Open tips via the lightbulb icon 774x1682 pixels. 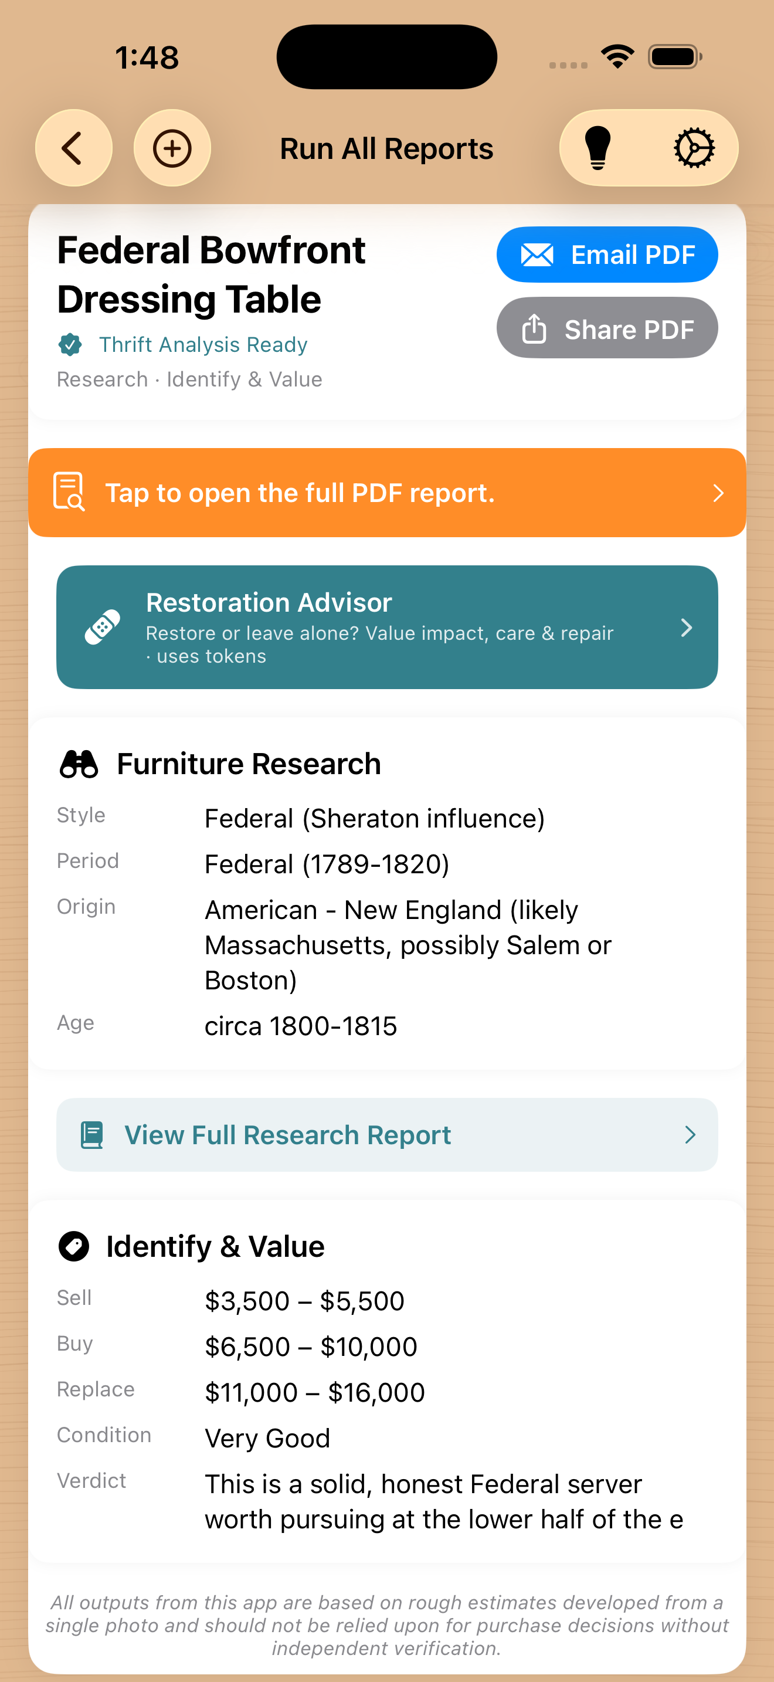point(598,148)
